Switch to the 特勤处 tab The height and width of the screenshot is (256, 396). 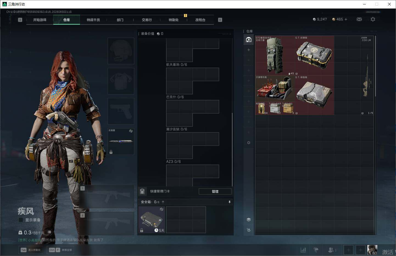pos(174,20)
